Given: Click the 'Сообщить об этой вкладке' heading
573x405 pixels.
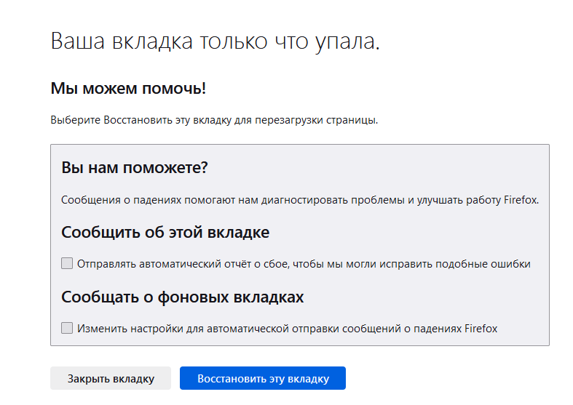Looking at the screenshot, I should coord(165,233).
